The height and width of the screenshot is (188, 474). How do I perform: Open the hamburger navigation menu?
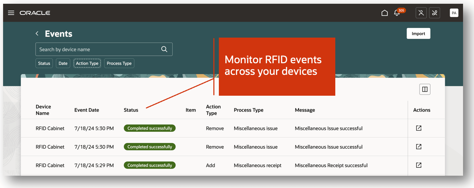coord(11,13)
